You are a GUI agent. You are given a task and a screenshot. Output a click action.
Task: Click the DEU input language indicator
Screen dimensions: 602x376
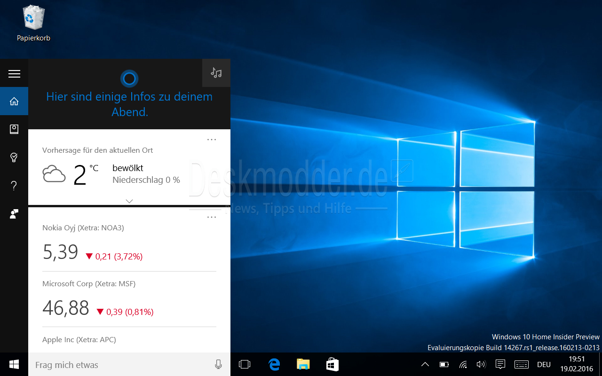point(544,364)
